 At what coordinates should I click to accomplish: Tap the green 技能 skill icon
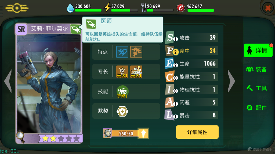[122, 91]
